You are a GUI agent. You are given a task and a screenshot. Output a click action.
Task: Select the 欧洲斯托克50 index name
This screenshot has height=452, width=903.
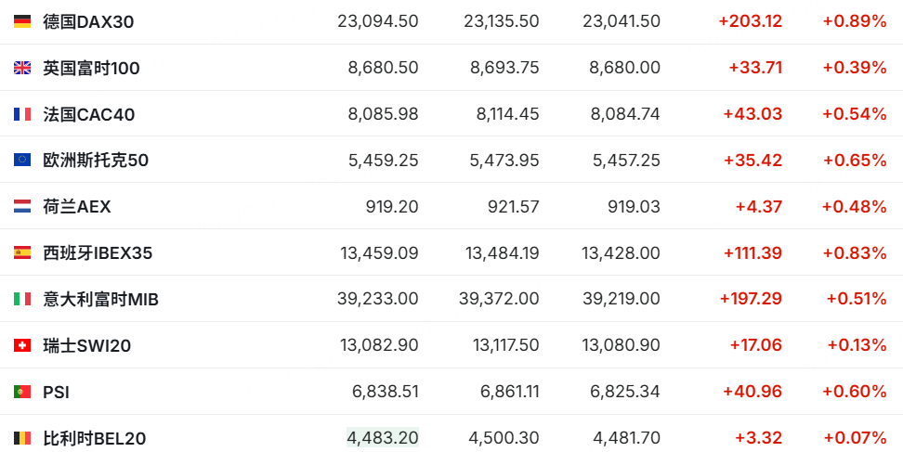tap(96, 161)
